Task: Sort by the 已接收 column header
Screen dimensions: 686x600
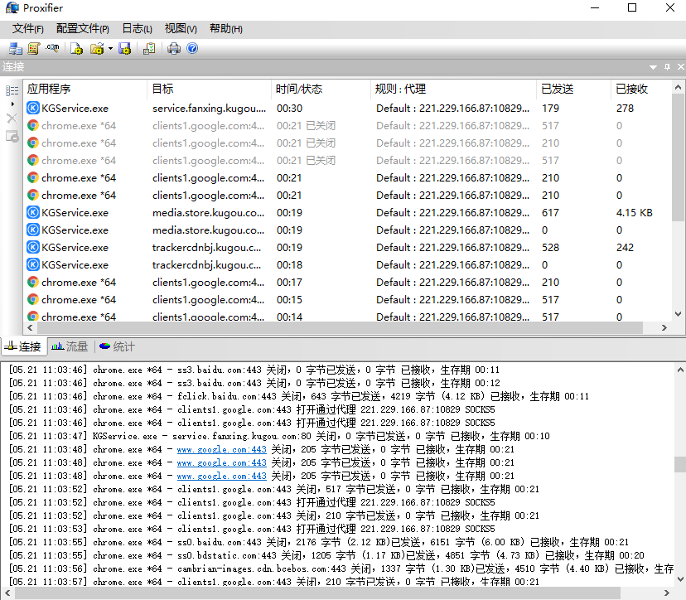Action: [x=641, y=89]
